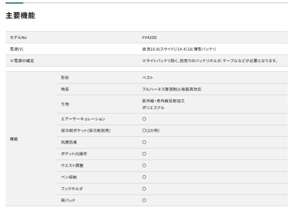Click the ポケット内操作 label
293x209 pixels.
pyautogui.click(x=74, y=154)
